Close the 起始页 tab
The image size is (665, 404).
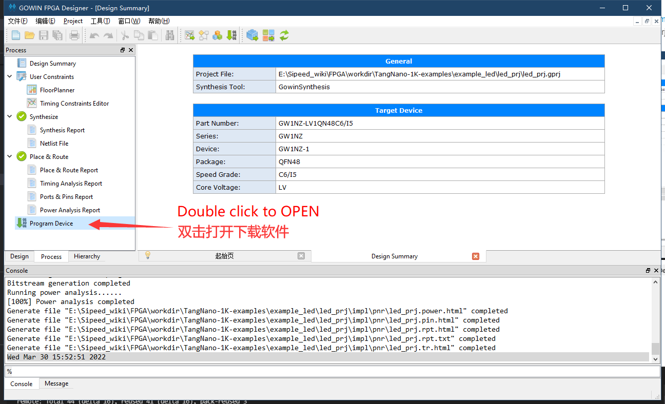[x=301, y=256]
